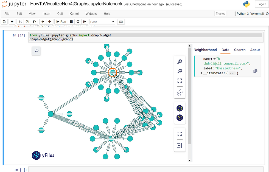Screen dimensions: 269x172
Task: Toggle fullscreen mode for the widget
Action: click(180, 134)
